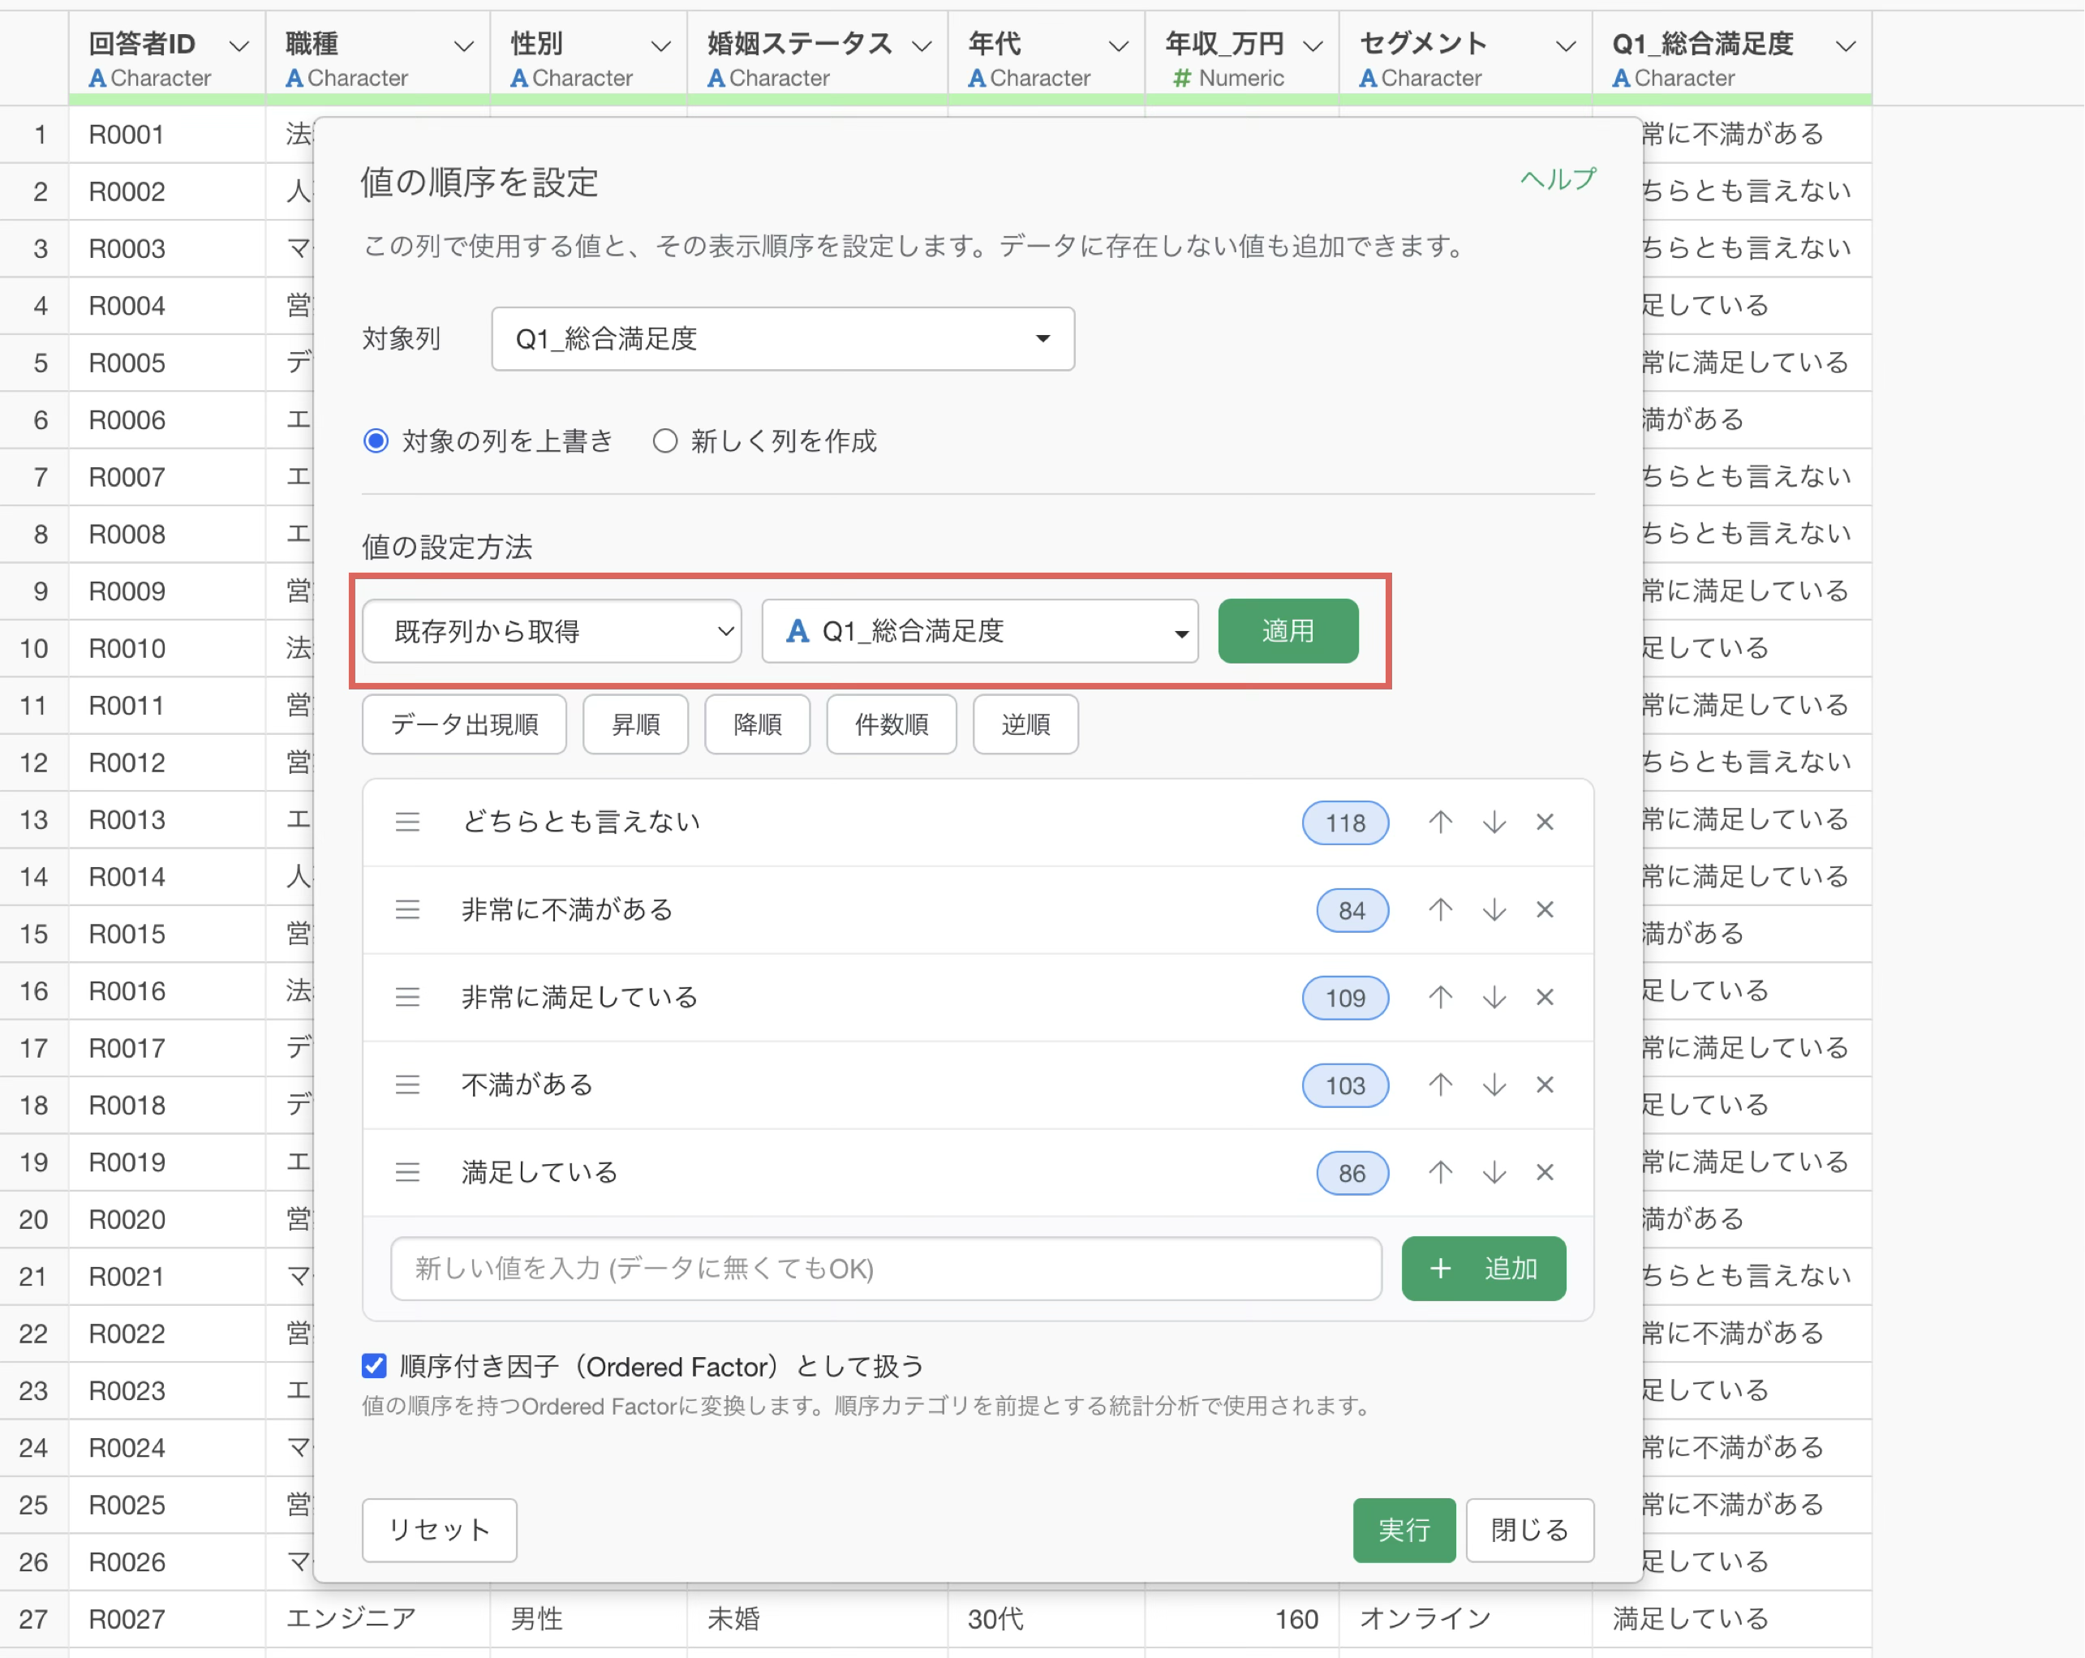Select 対象の列を上書き radio option
The image size is (2085, 1658).
pos(376,440)
